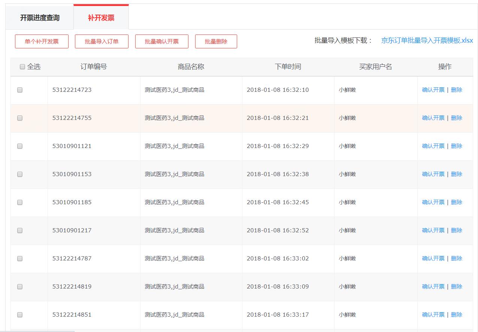Click the 操作 column header
This screenshot has height=332, width=478.
click(x=445, y=67)
